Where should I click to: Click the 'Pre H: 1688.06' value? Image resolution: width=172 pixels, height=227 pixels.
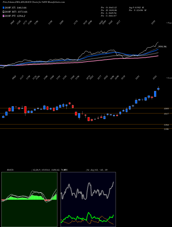[109, 10]
